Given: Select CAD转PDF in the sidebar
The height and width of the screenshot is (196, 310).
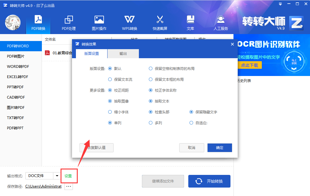Looking at the screenshot, I should (x=21, y=97).
